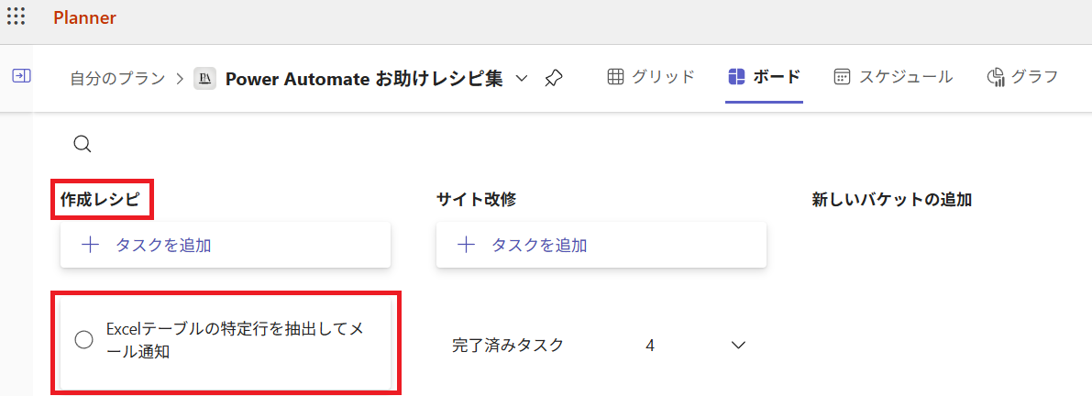1092x396 pixels.
Task: Click completed task count 4
Action: click(x=650, y=346)
